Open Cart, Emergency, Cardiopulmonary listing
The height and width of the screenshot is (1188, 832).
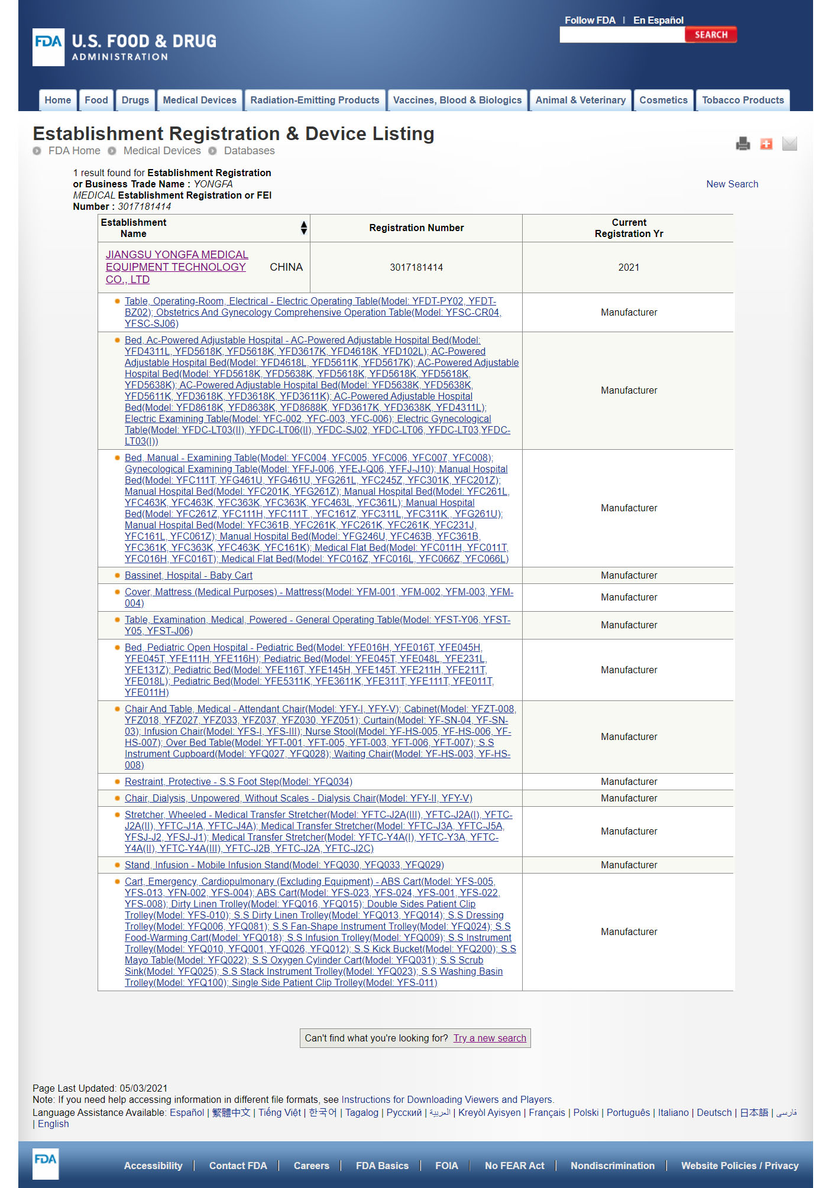(x=321, y=932)
